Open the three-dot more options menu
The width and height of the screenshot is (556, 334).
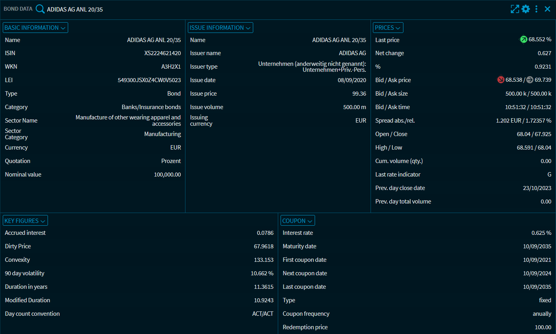click(x=536, y=9)
